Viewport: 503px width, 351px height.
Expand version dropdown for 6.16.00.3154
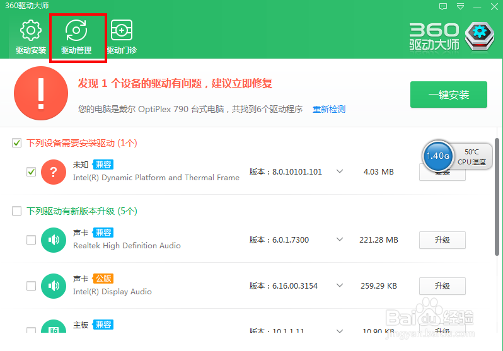[340, 285]
